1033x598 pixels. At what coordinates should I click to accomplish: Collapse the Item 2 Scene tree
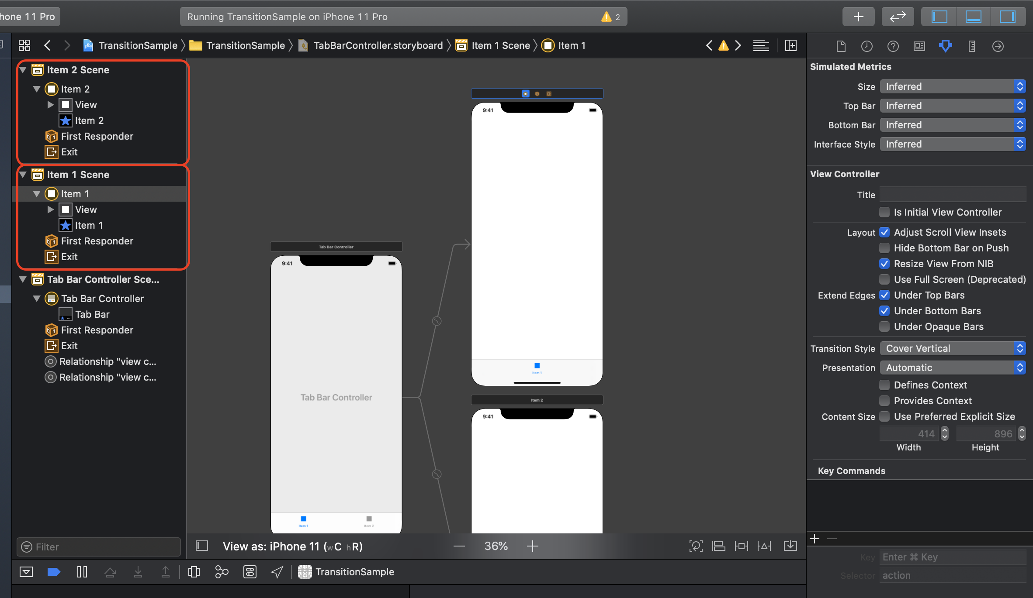(23, 70)
